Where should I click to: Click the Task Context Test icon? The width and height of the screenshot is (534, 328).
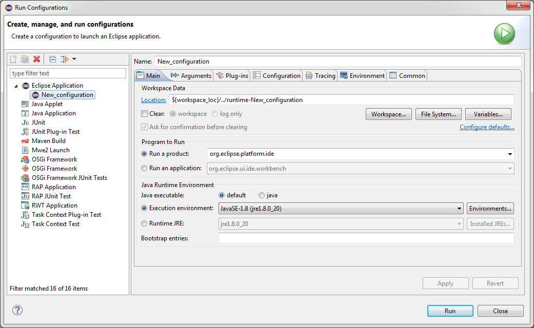(x=25, y=224)
